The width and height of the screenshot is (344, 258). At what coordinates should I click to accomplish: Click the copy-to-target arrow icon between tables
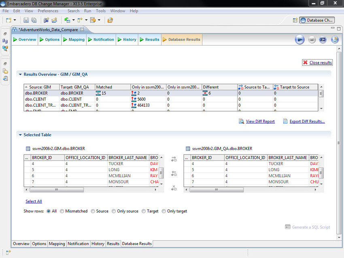174,159
